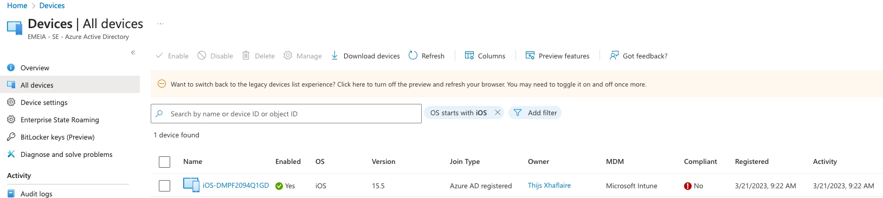Open Preview features panel

(557, 56)
